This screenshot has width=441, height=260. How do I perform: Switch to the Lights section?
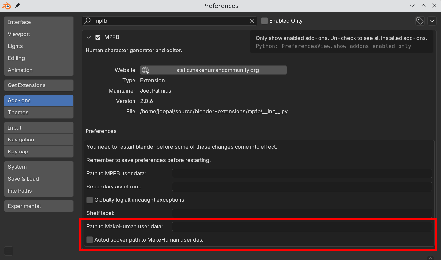[39, 46]
